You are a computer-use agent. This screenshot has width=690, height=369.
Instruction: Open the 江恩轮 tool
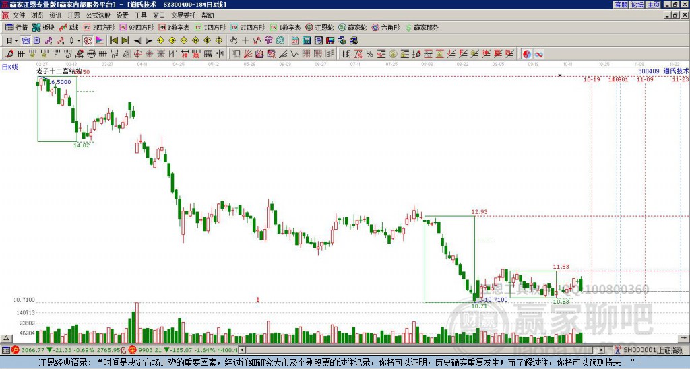(x=319, y=27)
